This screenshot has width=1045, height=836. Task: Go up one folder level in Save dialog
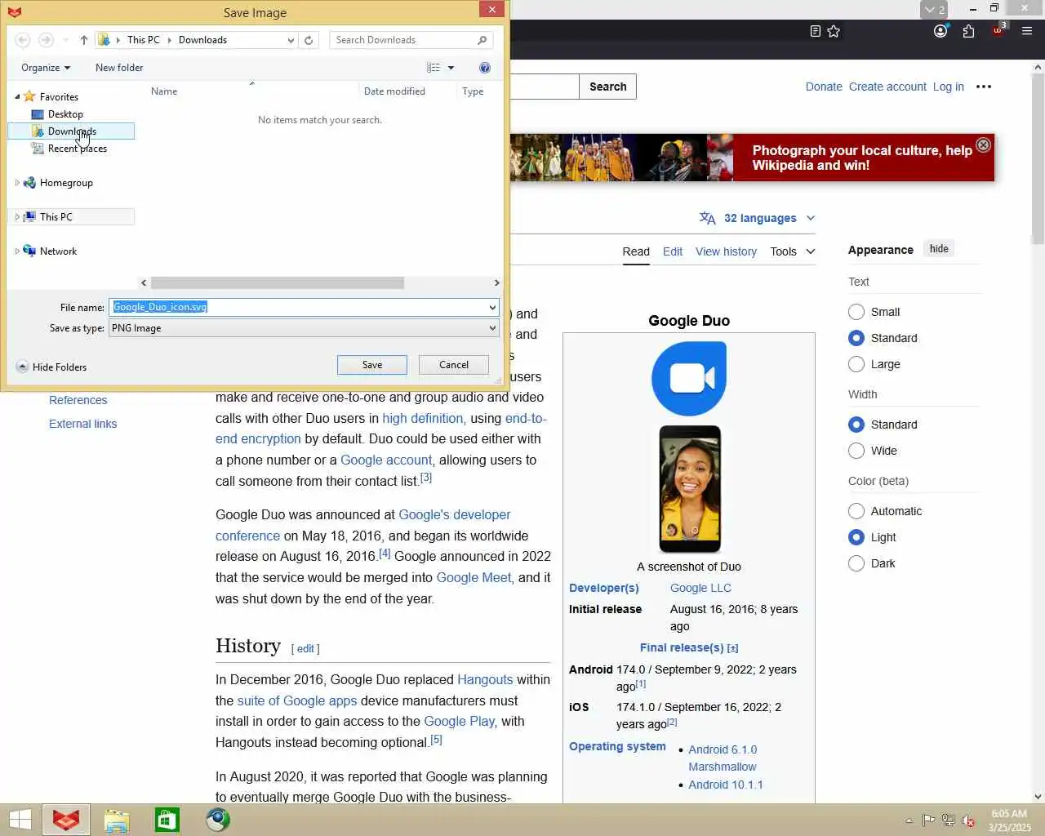tap(84, 40)
